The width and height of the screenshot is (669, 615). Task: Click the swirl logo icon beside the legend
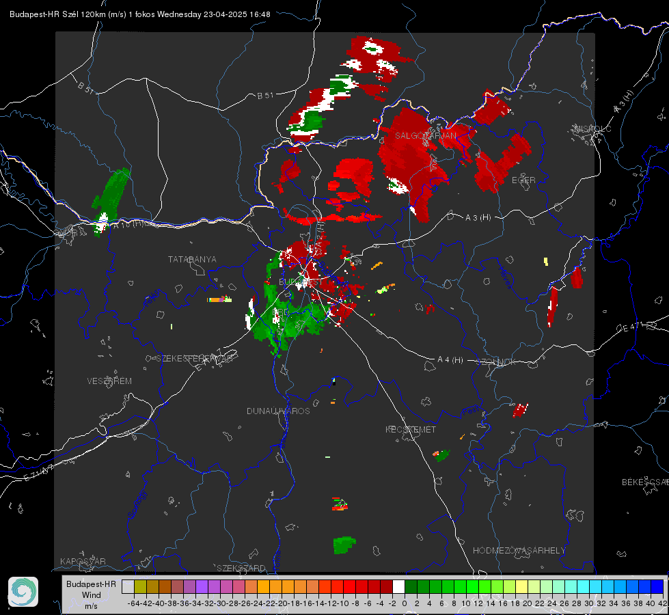click(23, 592)
